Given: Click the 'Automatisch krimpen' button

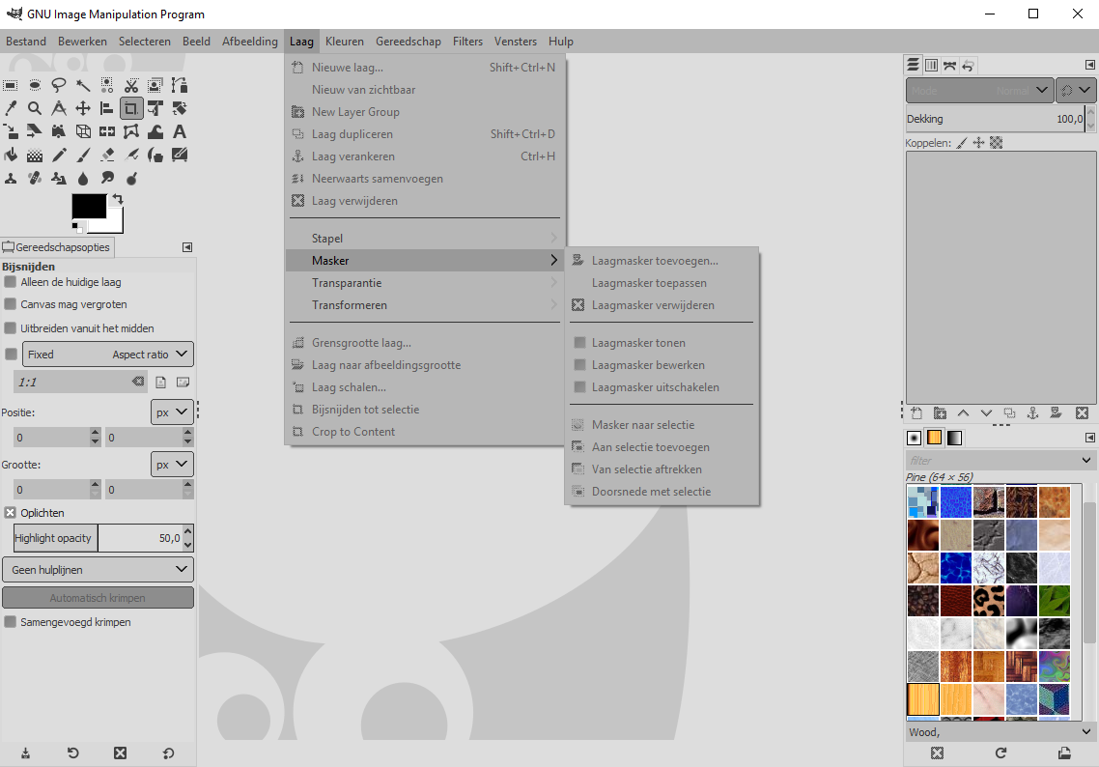Looking at the screenshot, I should point(98,598).
